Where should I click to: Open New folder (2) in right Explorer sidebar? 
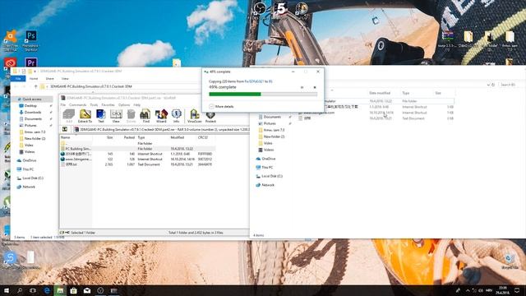tap(274, 136)
